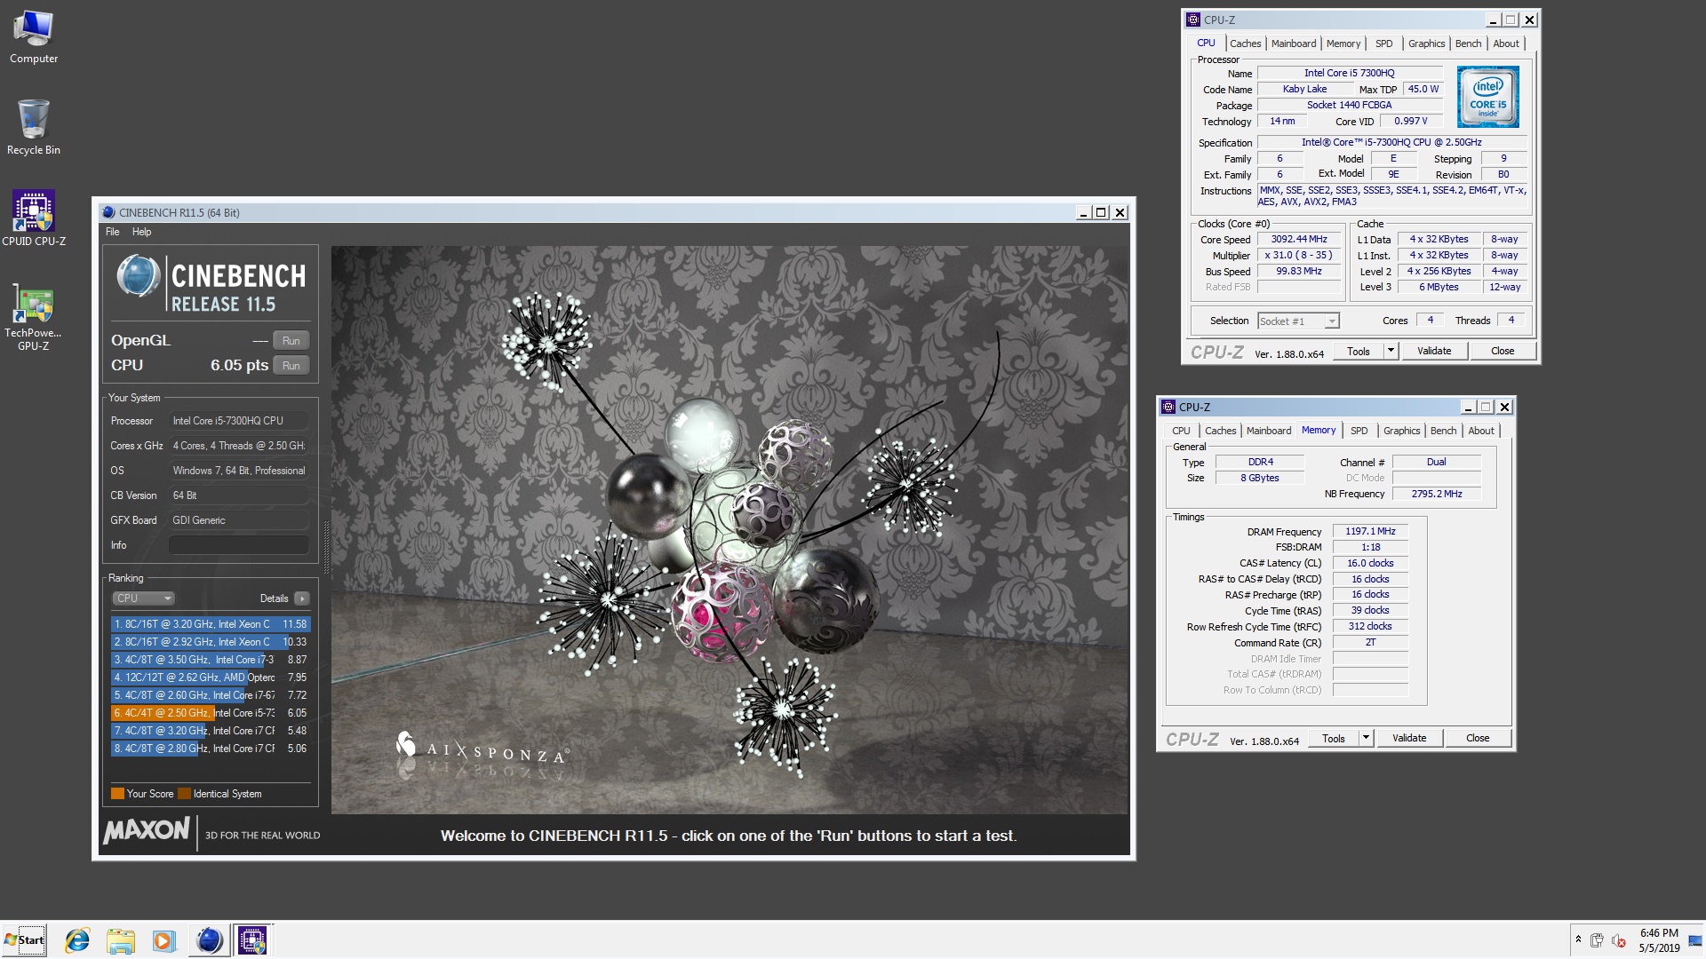
Task: Click the Core Speed value 3092.44 MHz
Action: click(1298, 240)
